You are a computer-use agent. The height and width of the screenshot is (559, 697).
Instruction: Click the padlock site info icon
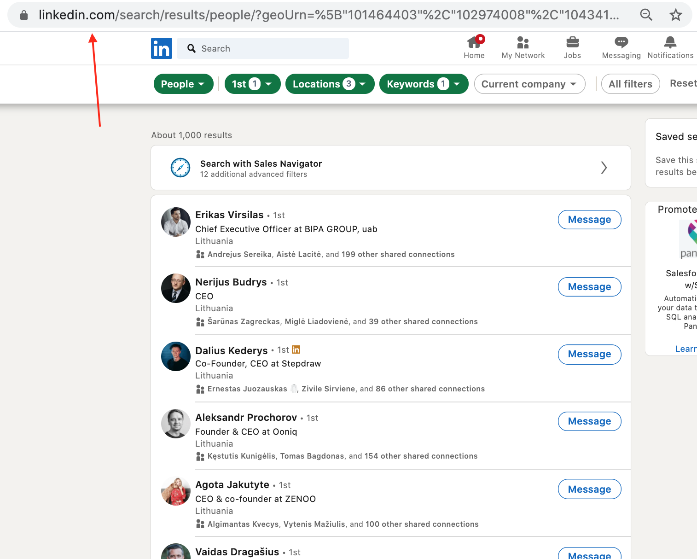point(24,15)
